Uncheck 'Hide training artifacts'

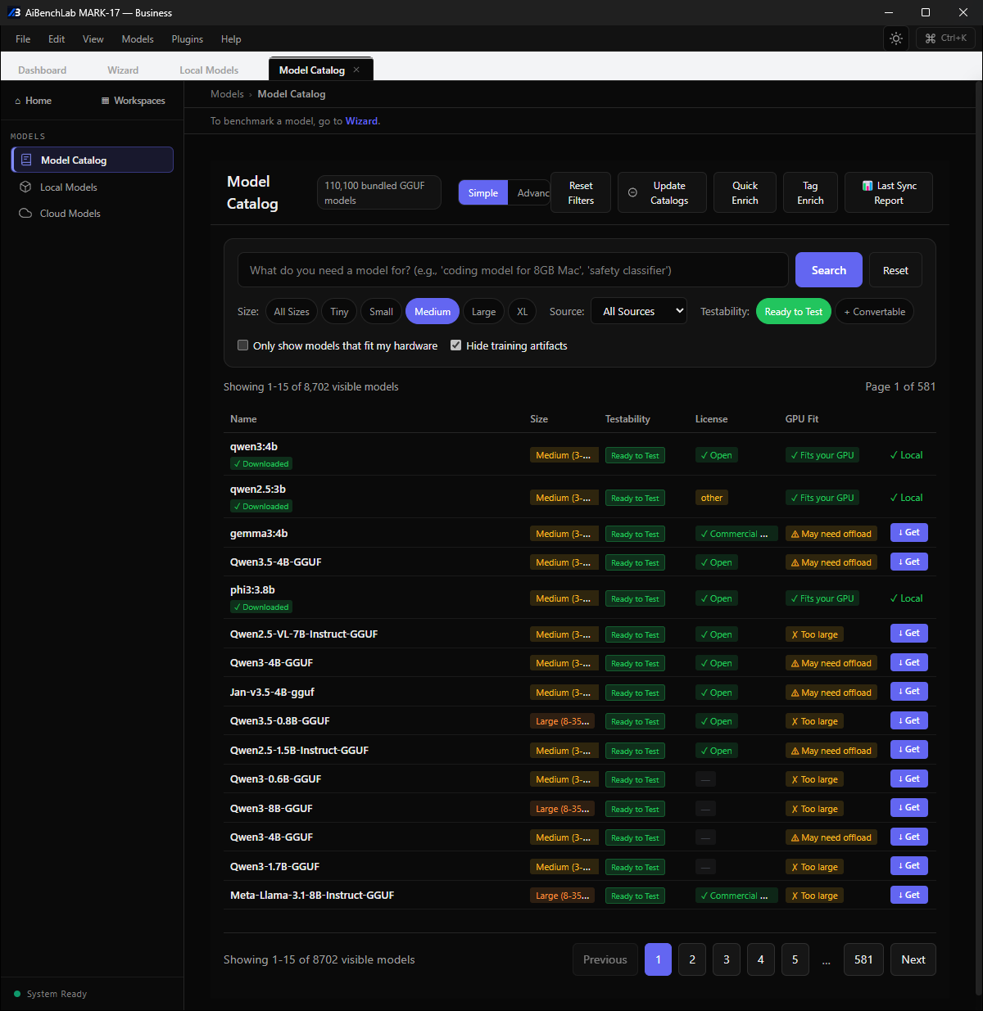[456, 345]
